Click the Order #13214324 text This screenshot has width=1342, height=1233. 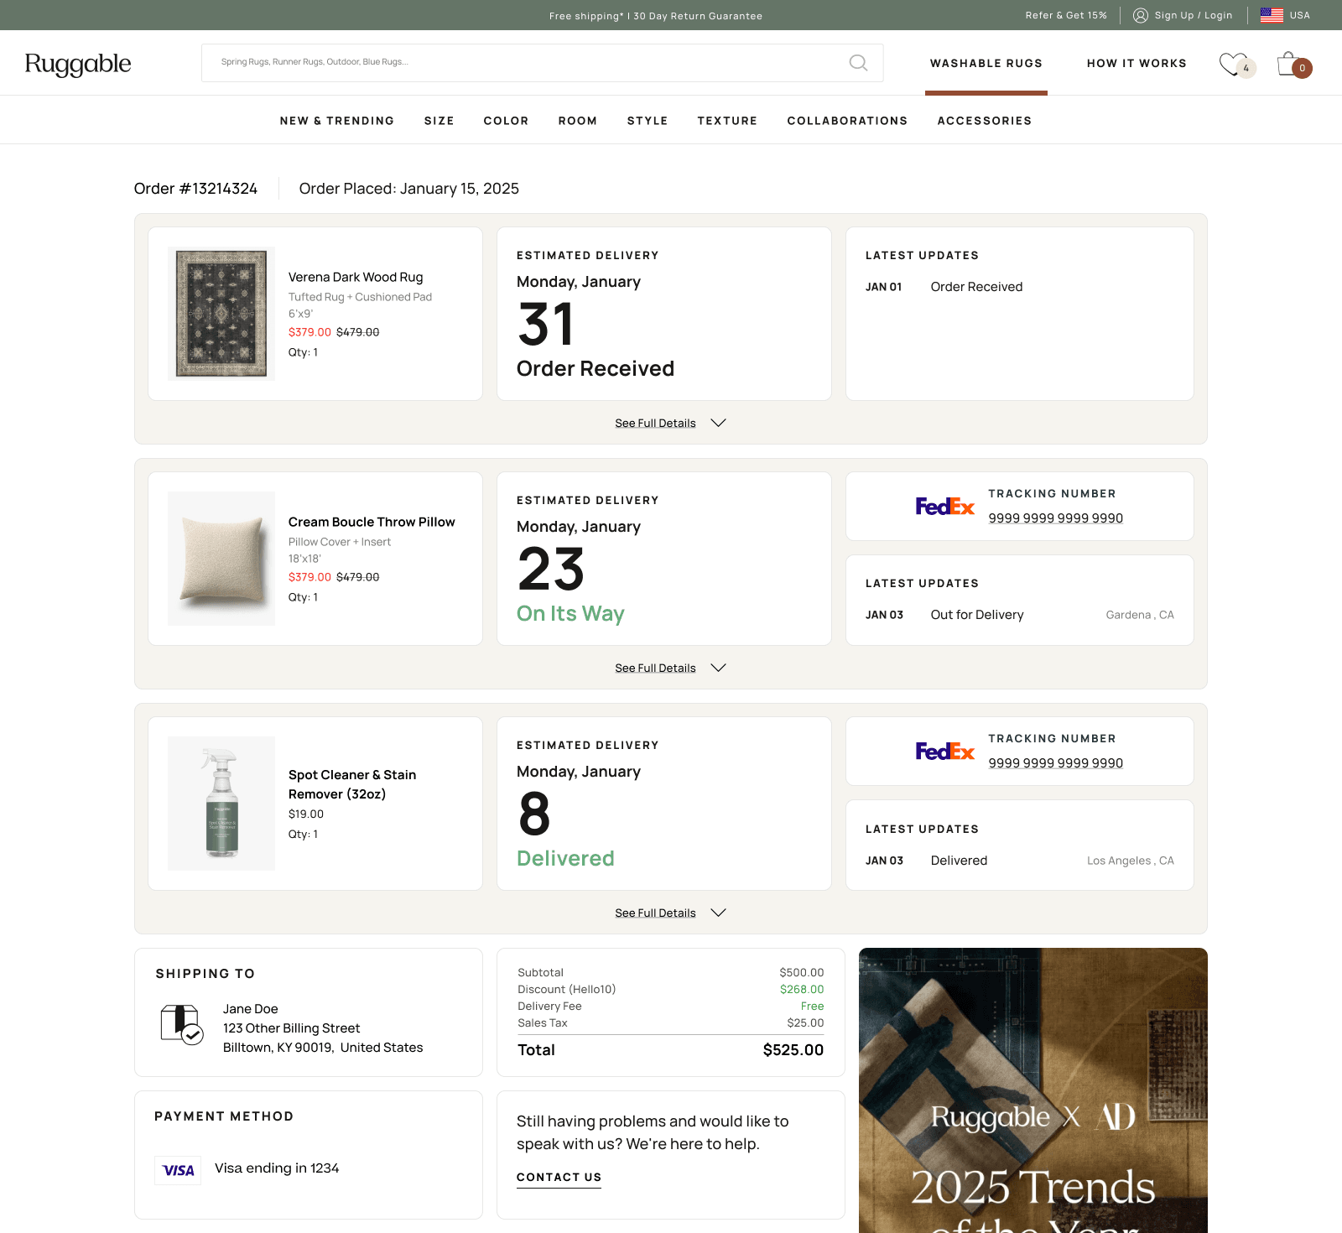[x=195, y=189]
